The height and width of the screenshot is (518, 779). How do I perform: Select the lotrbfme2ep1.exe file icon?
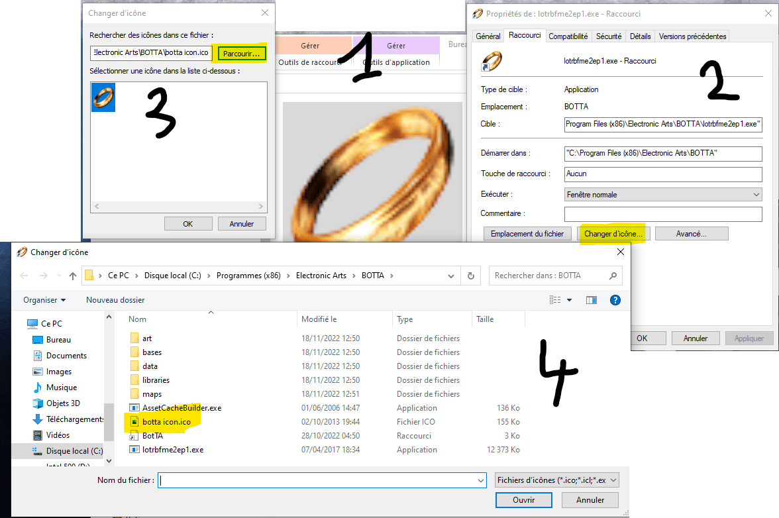[134, 450]
